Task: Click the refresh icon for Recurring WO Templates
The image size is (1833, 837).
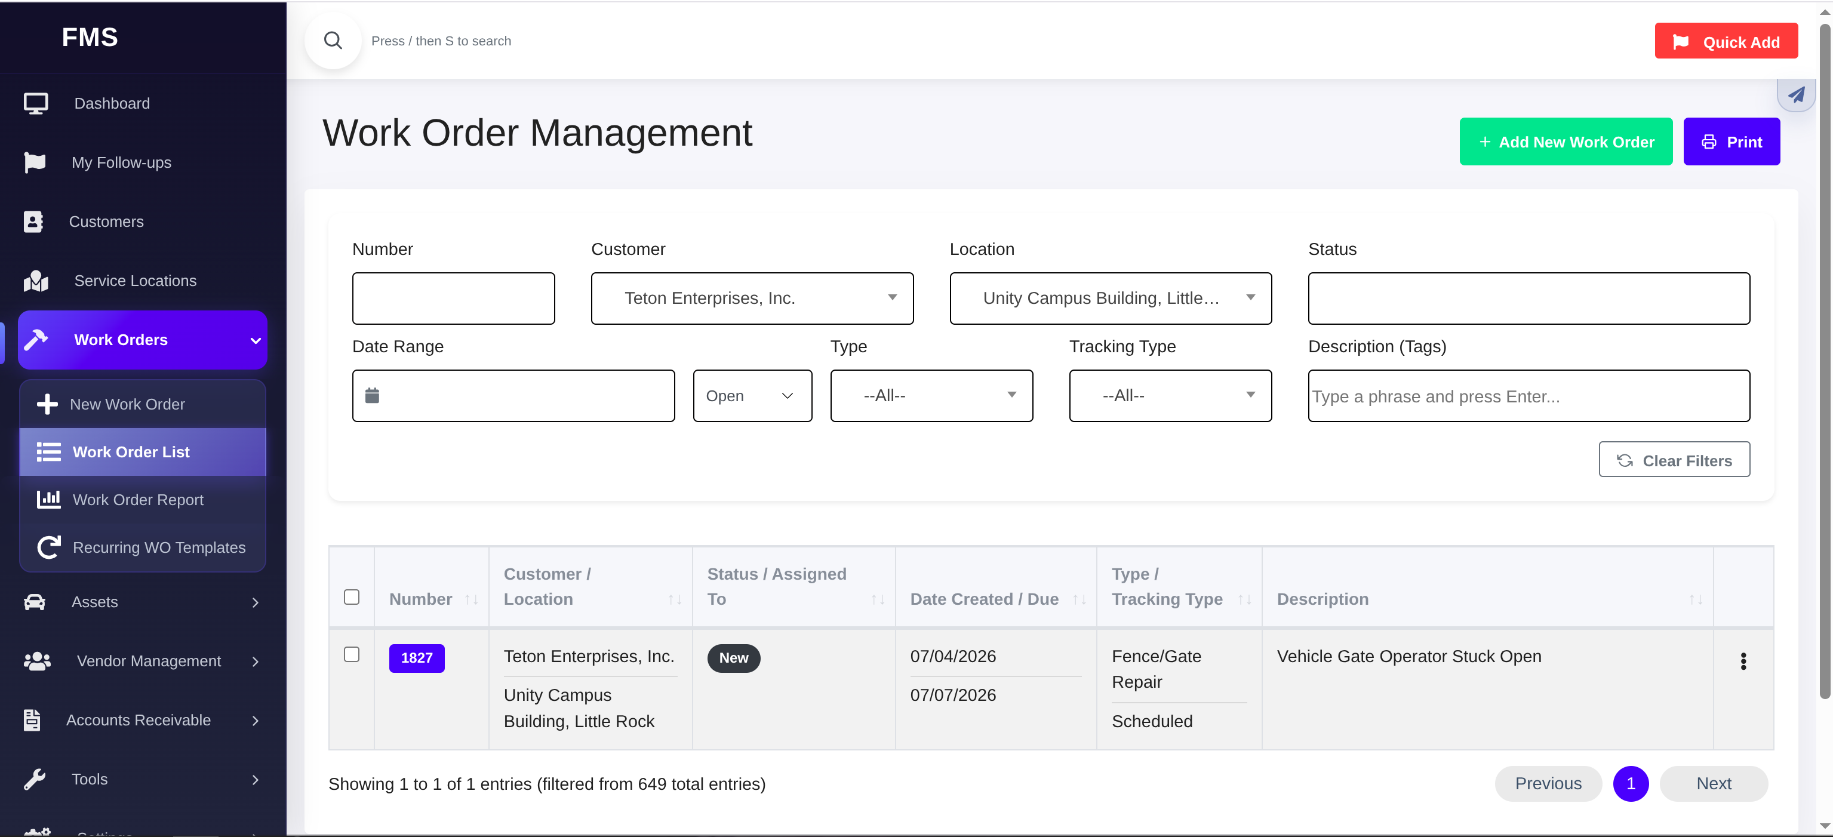Action: click(x=48, y=547)
